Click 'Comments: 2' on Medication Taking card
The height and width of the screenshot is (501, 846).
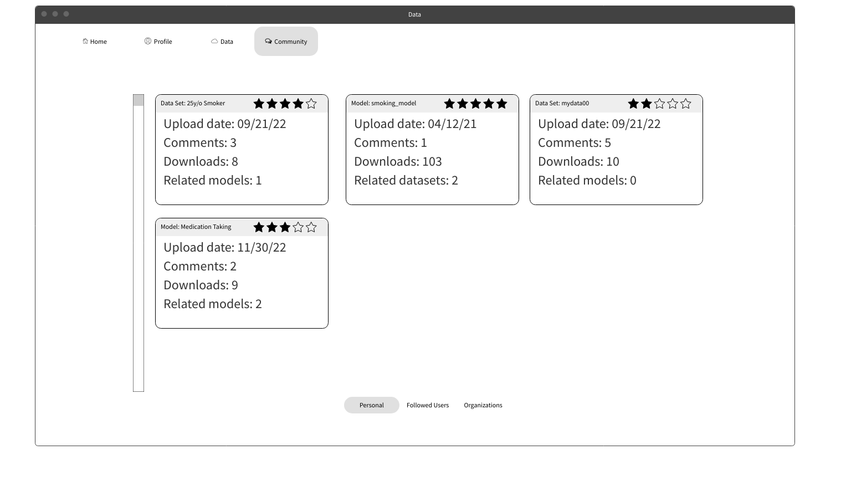pos(200,266)
